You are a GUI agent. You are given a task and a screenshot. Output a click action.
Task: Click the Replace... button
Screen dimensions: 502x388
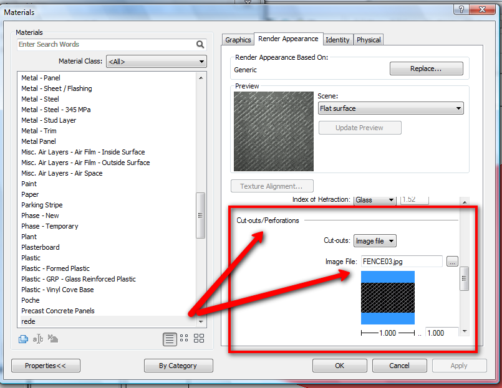426,69
